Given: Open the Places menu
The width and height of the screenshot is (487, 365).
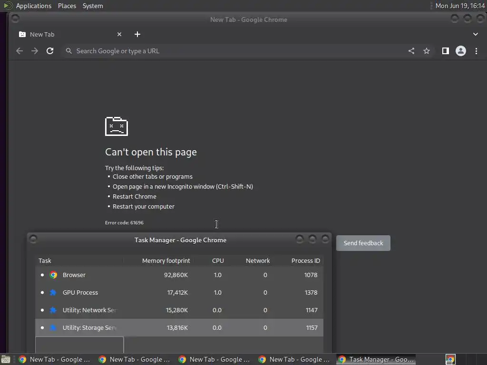Looking at the screenshot, I should (x=67, y=6).
